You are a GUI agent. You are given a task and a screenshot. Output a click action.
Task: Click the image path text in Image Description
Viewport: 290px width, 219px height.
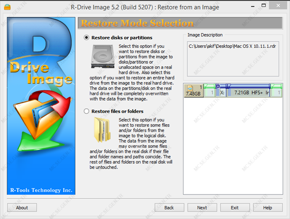point(232,46)
